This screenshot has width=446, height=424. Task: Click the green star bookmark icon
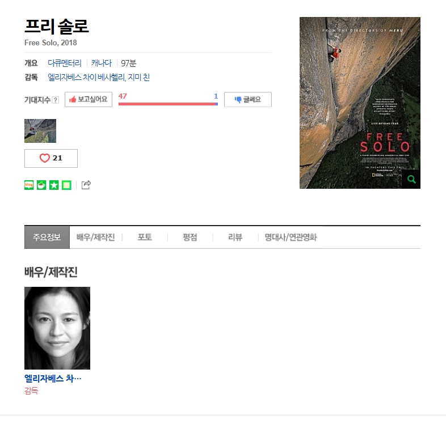[x=54, y=185]
